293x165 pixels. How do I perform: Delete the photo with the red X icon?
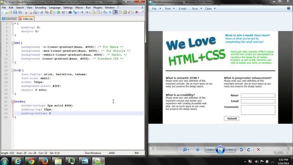258,150
